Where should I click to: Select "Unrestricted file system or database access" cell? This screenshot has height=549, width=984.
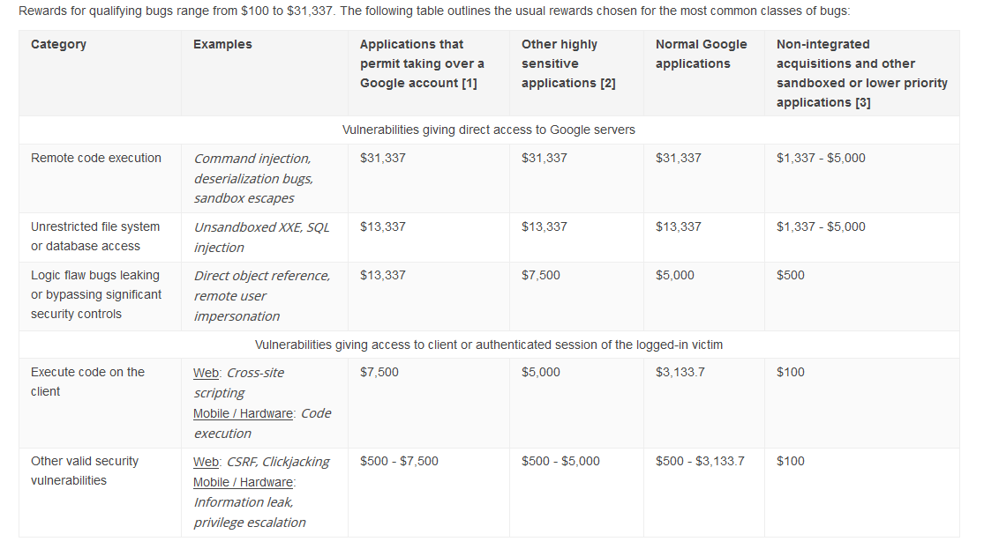pos(95,236)
